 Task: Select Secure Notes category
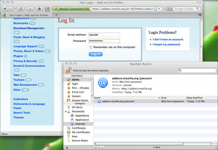tap(78, 141)
